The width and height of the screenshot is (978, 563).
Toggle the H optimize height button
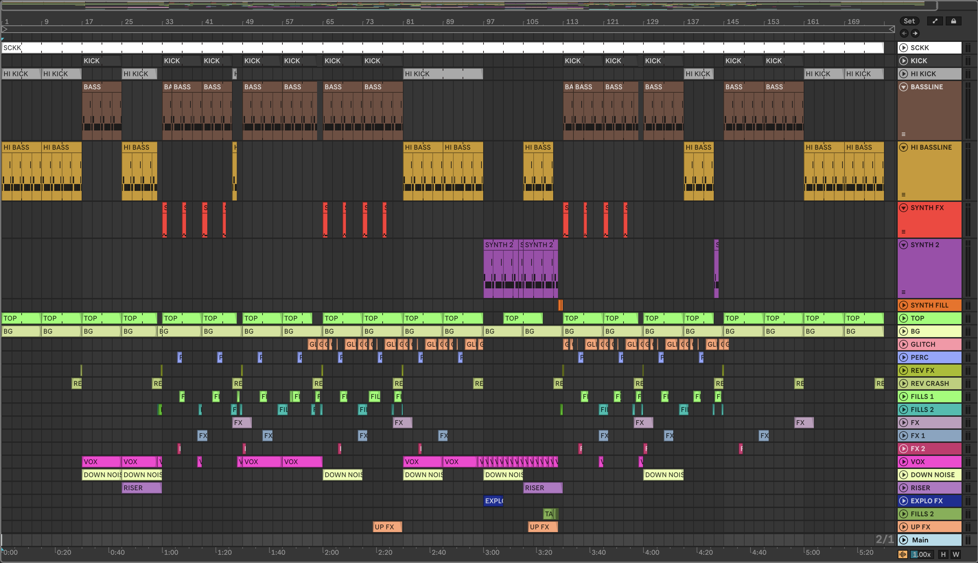pyautogui.click(x=943, y=554)
